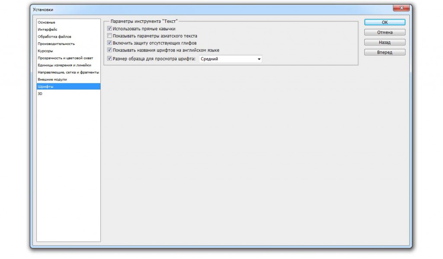Click the "Вперед" button
This screenshot has height=259, width=443.
click(384, 52)
